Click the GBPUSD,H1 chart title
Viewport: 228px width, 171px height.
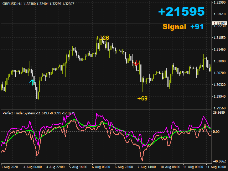pyautogui.click(x=12, y=4)
